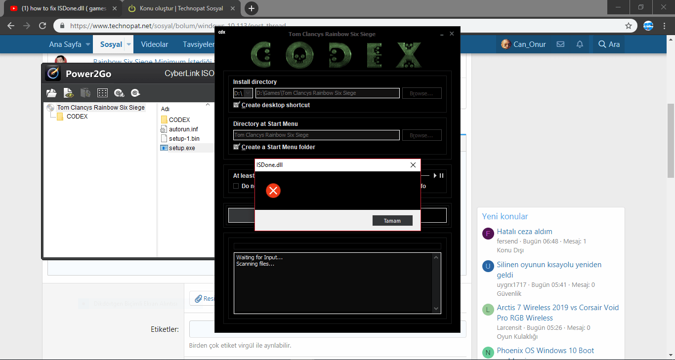The width and height of the screenshot is (675, 360).
Task: Click the disc burn icon in Power2Go toolbar
Action: click(x=119, y=93)
